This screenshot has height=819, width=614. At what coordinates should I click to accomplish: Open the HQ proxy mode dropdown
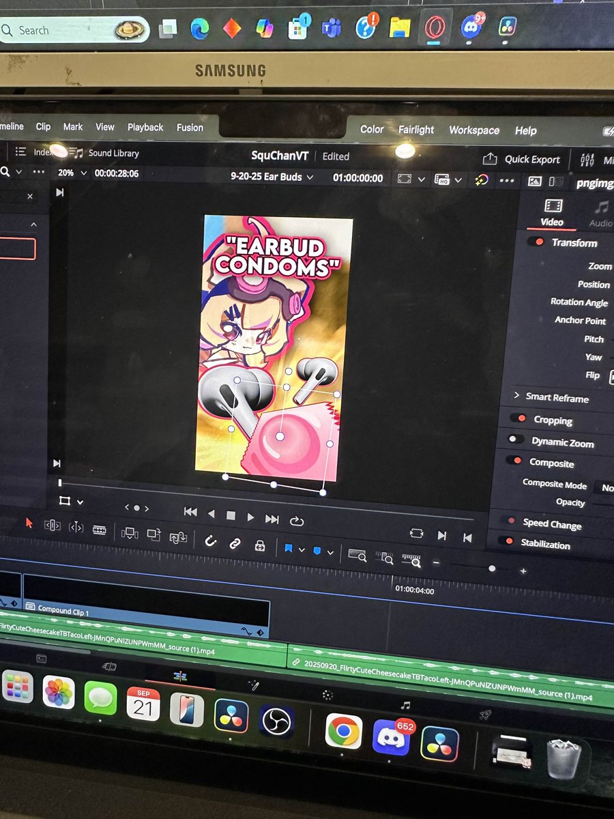459,180
